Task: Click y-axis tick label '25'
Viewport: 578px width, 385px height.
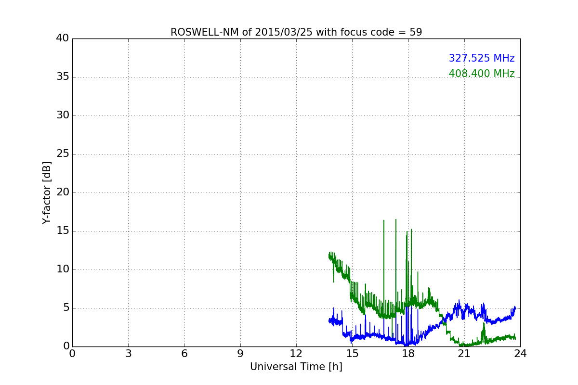Action: click(x=63, y=154)
